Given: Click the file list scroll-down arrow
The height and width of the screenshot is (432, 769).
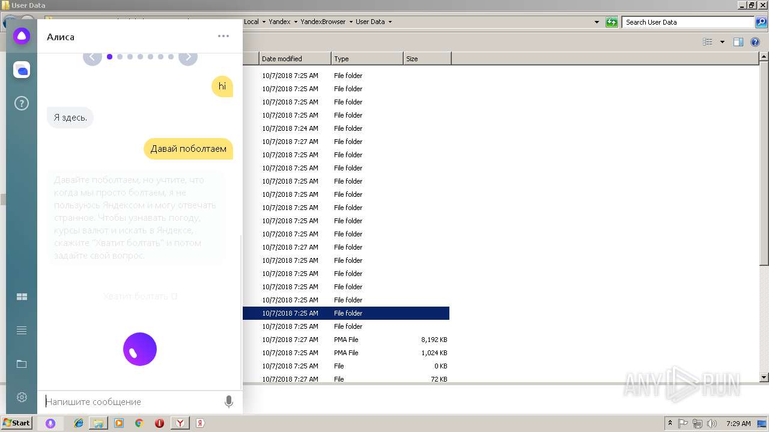Looking at the screenshot, I should coord(764,377).
